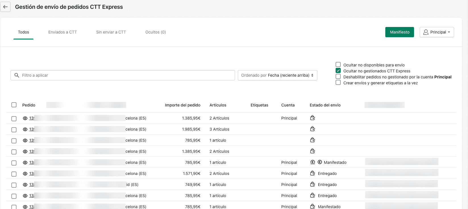The width and height of the screenshot is (468, 209).
Task: Open order link on the 1.571,90€ row
Action: point(32,174)
